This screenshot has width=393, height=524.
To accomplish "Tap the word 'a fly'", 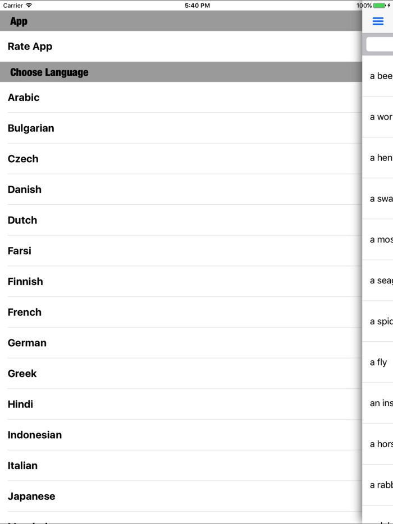I will (376, 362).
